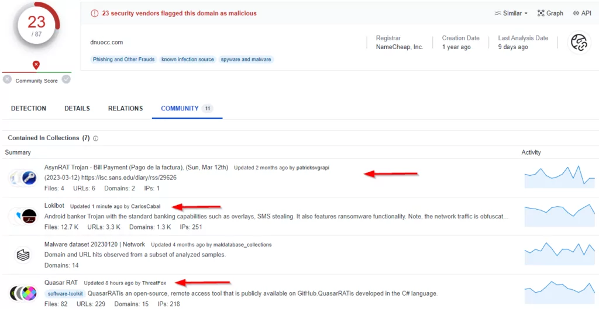The image size is (599, 309).
Task: Click the Graph icon
Action: [x=541, y=13]
